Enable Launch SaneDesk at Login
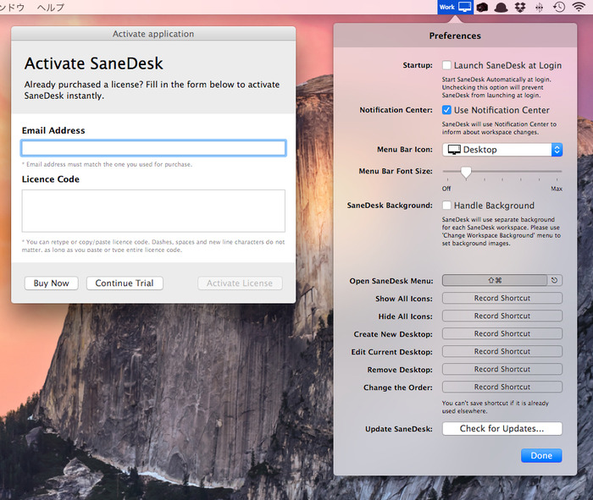The height and width of the screenshot is (500, 593). (446, 65)
